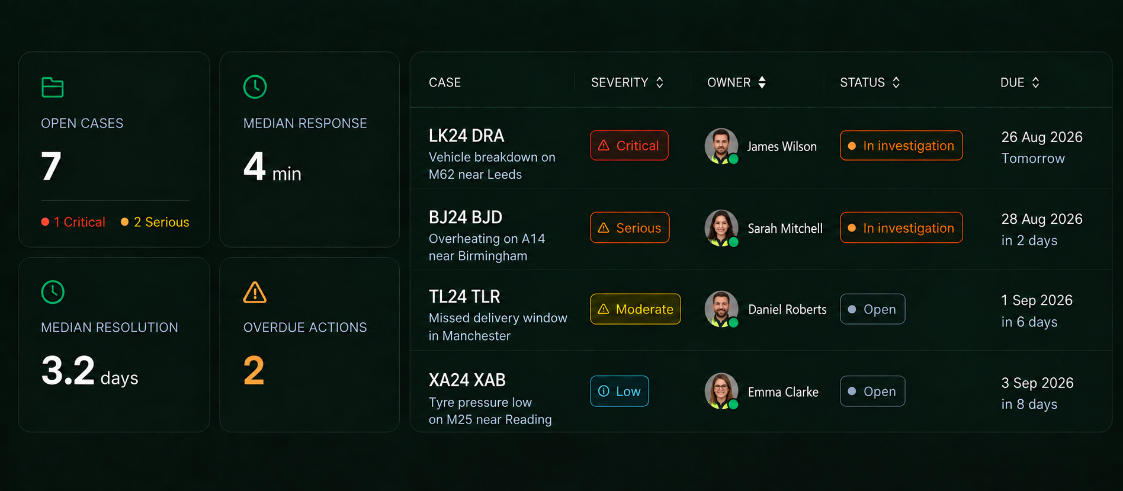Screen dimensions: 1123x491
Task: Sort table by Severity column arrows
Action: 660,82
